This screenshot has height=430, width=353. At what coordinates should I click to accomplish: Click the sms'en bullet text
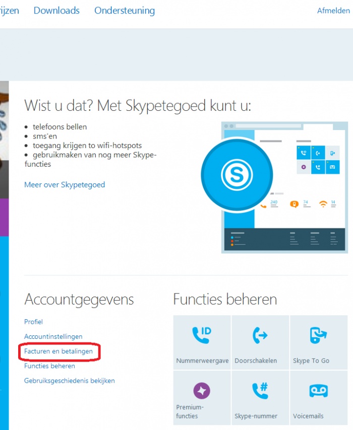tap(45, 136)
